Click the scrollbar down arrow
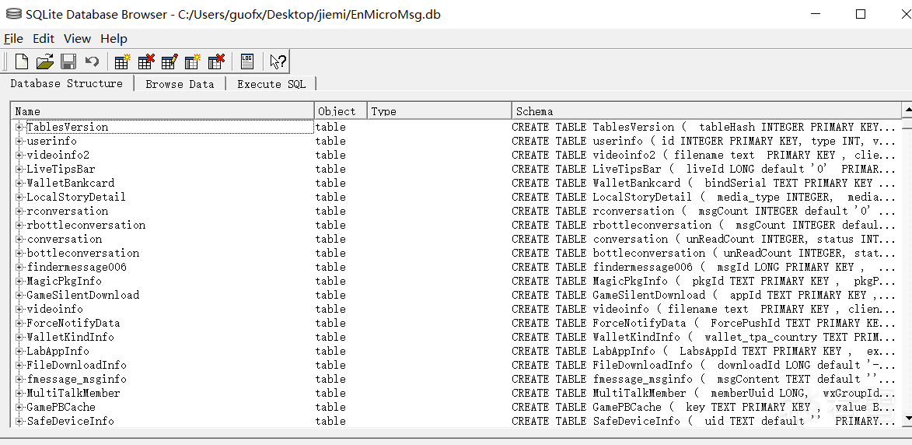912x445 pixels. point(907,418)
